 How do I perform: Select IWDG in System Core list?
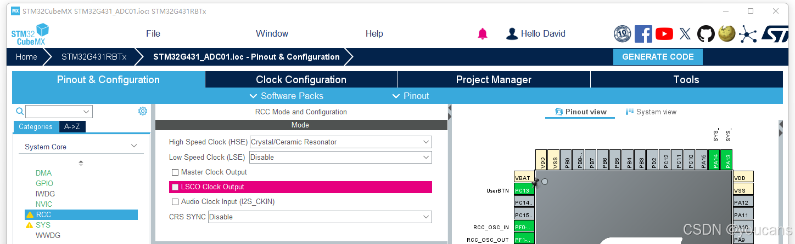[45, 194]
